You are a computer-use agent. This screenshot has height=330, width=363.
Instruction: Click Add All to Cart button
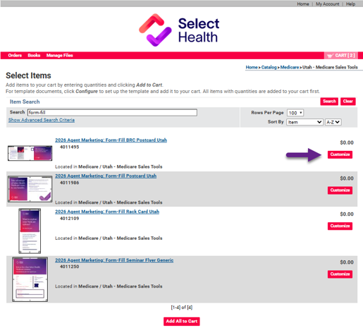click(x=182, y=322)
